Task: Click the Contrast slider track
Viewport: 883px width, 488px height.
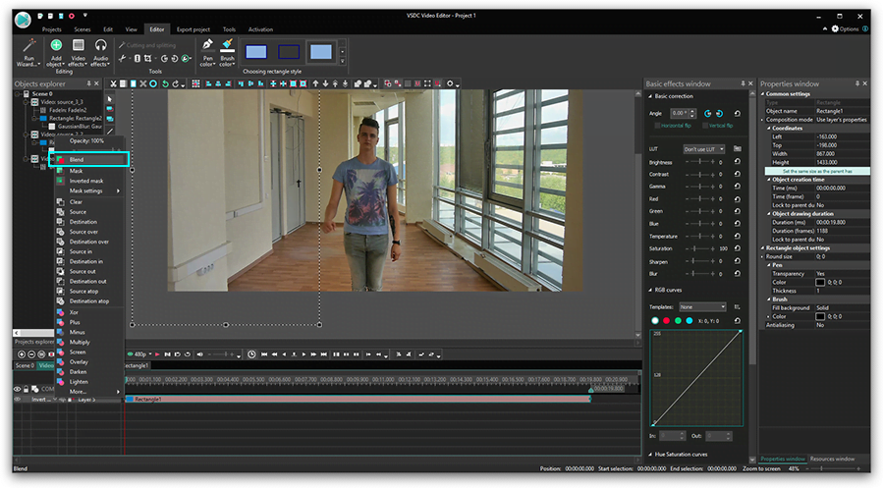Action: click(700, 175)
